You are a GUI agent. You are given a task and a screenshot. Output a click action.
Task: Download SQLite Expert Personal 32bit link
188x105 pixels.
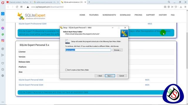pos(31,85)
